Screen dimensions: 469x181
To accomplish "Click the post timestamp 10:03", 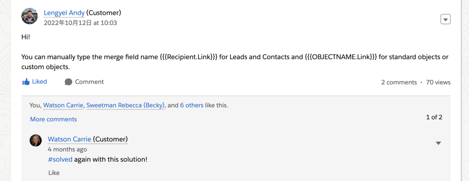I will pos(80,23).
